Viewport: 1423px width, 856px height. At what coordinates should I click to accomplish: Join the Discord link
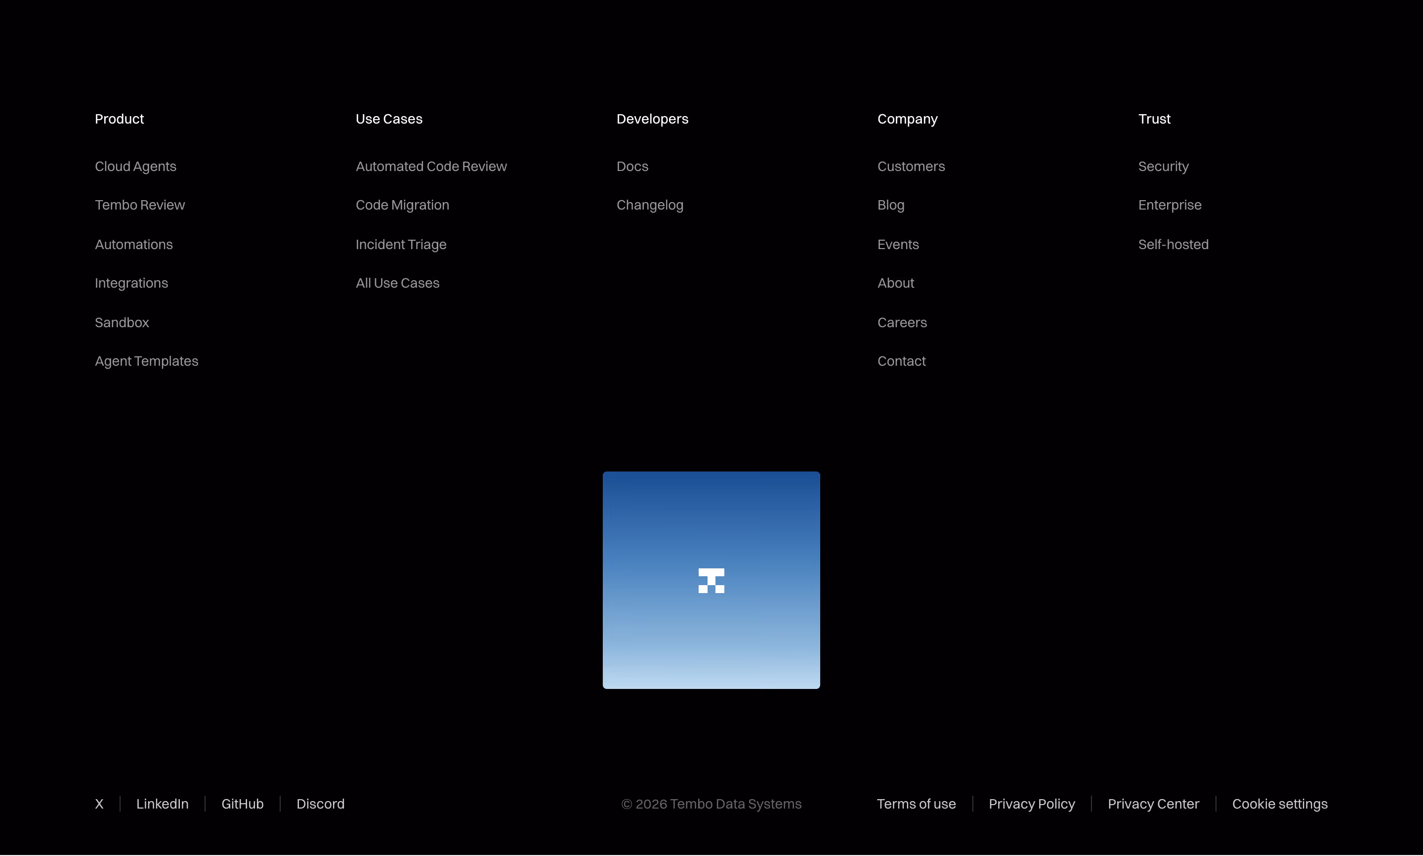(x=320, y=804)
